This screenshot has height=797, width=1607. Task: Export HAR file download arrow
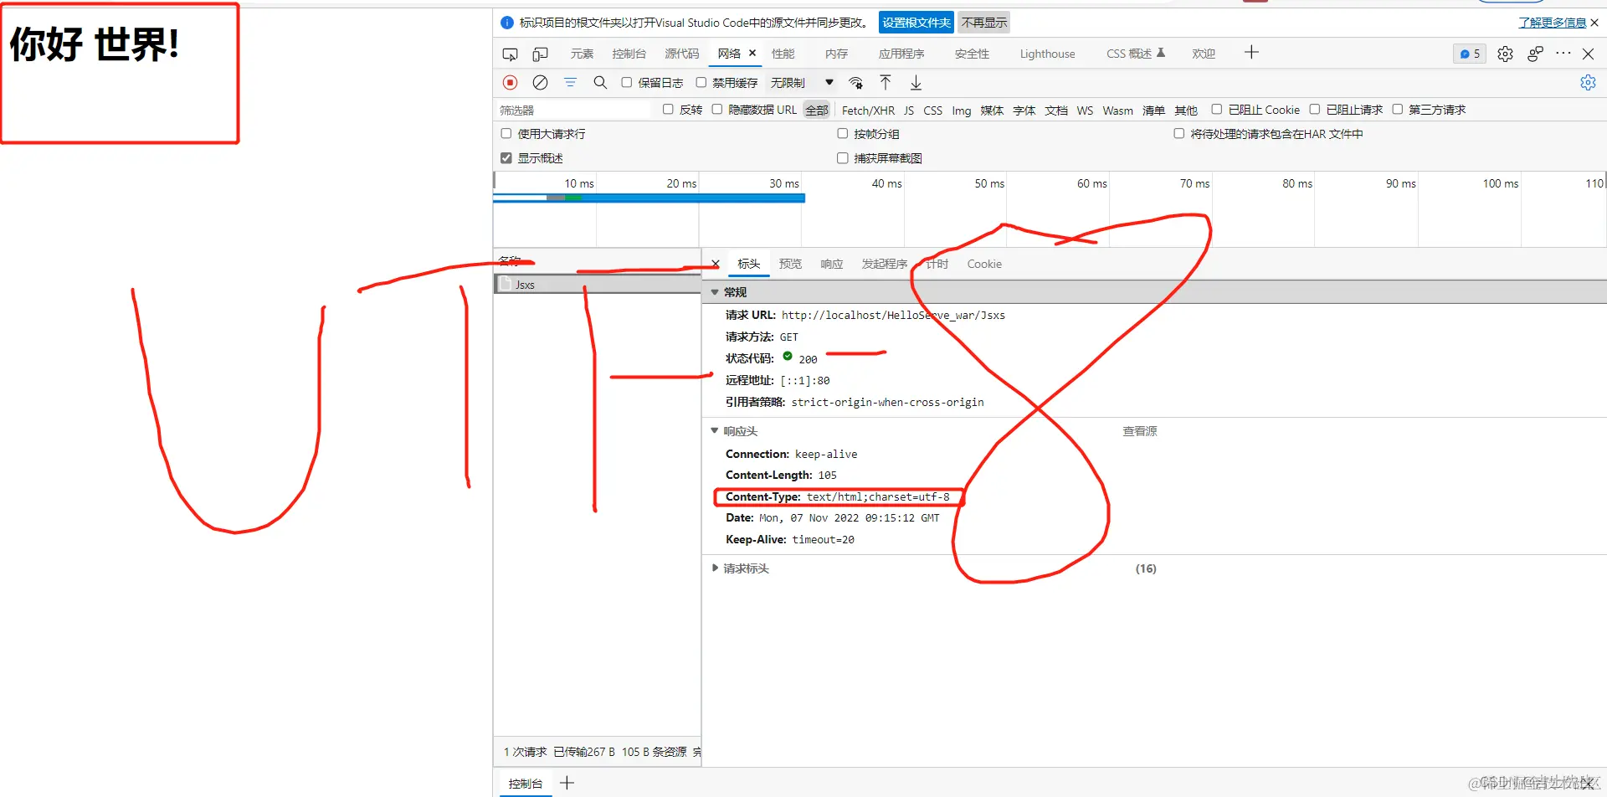pyautogui.click(x=916, y=83)
